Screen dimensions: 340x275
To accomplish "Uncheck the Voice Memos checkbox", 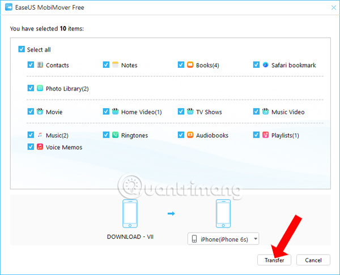I will click(31, 147).
